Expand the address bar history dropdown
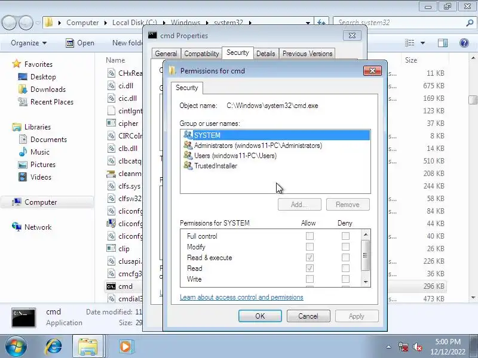 click(x=308, y=23)
